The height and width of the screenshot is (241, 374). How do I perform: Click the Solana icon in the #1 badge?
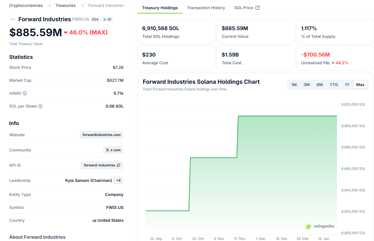point(105,19)
